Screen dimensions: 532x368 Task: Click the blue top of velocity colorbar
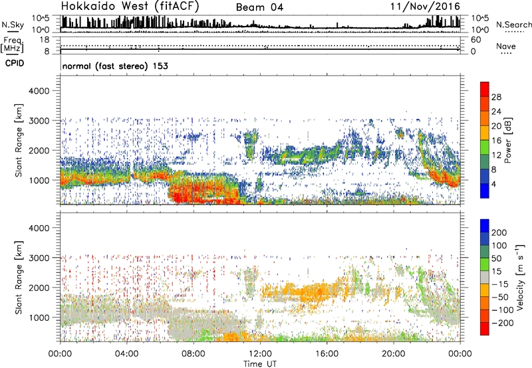485,226
